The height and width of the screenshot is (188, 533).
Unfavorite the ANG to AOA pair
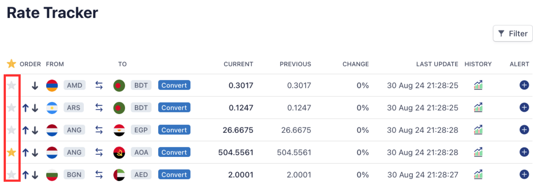tap(11, 152)
